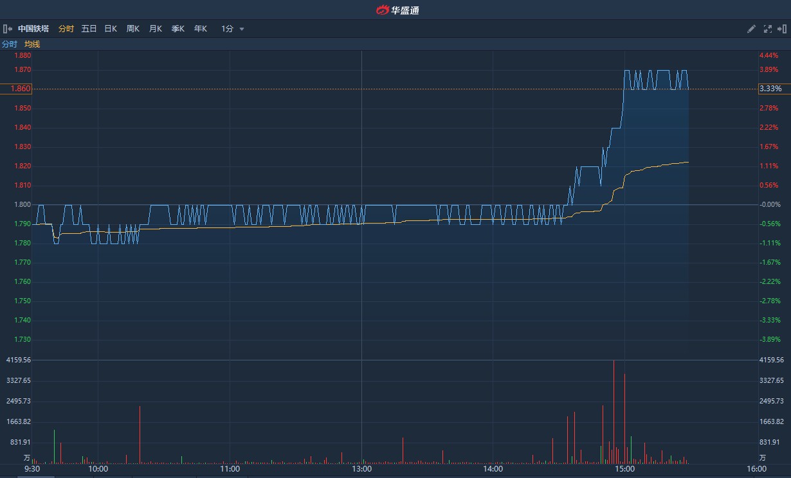The width and height of the screenshot is (791, 478).
Task: Click the -2.22% percentage label
Action: point(770,281)
